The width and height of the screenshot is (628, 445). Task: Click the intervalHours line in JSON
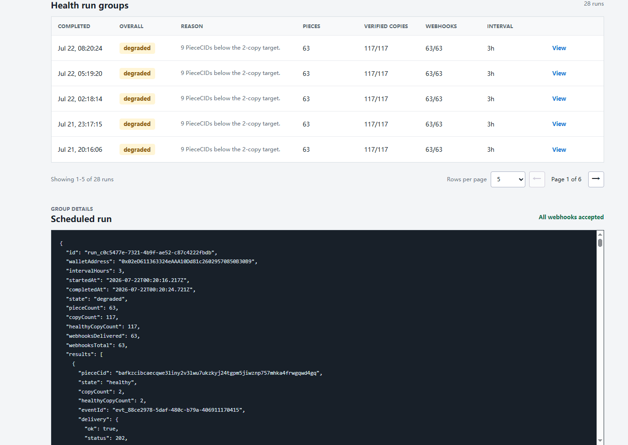(x=95, y=271)
